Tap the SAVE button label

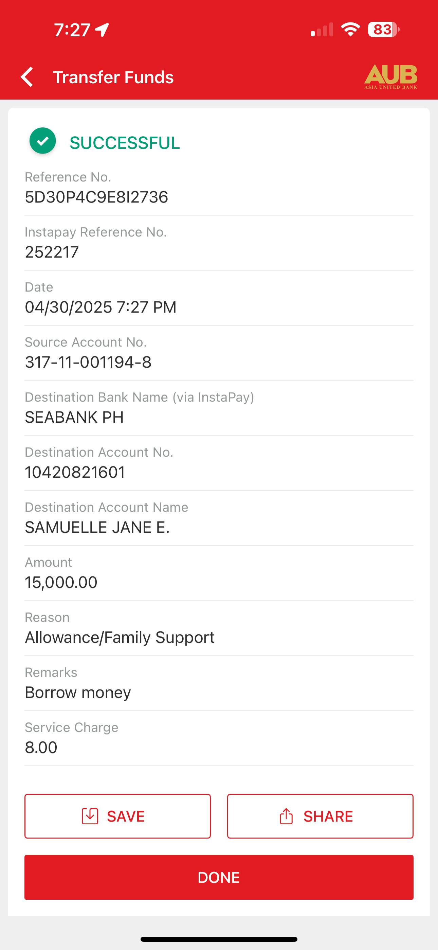[126, 816]
